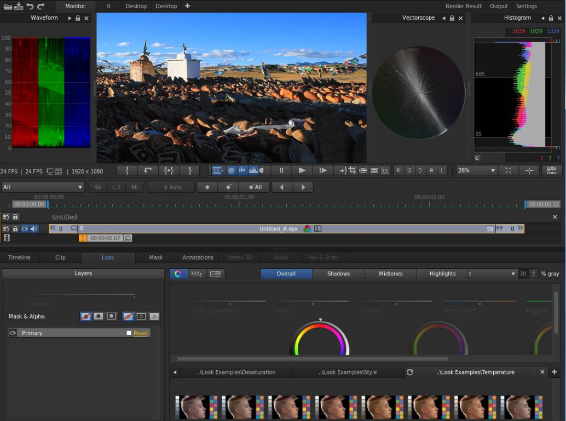Open the 28% zoom level dropdown
This screenshot has height=421, width=566.
(x=477, y=170)
